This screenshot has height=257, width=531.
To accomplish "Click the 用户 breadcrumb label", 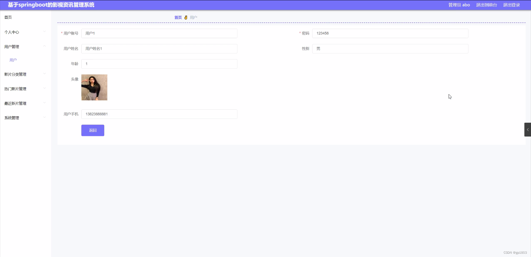I will tap(194, 17).
